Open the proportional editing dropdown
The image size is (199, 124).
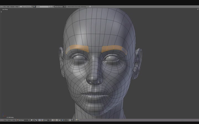pos(63,120)
